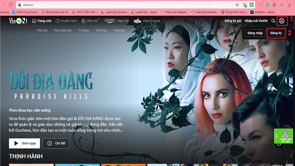The image size is (295, 166).
Task: Collapse the green side arrow panel
Action: tap(277, 136)
